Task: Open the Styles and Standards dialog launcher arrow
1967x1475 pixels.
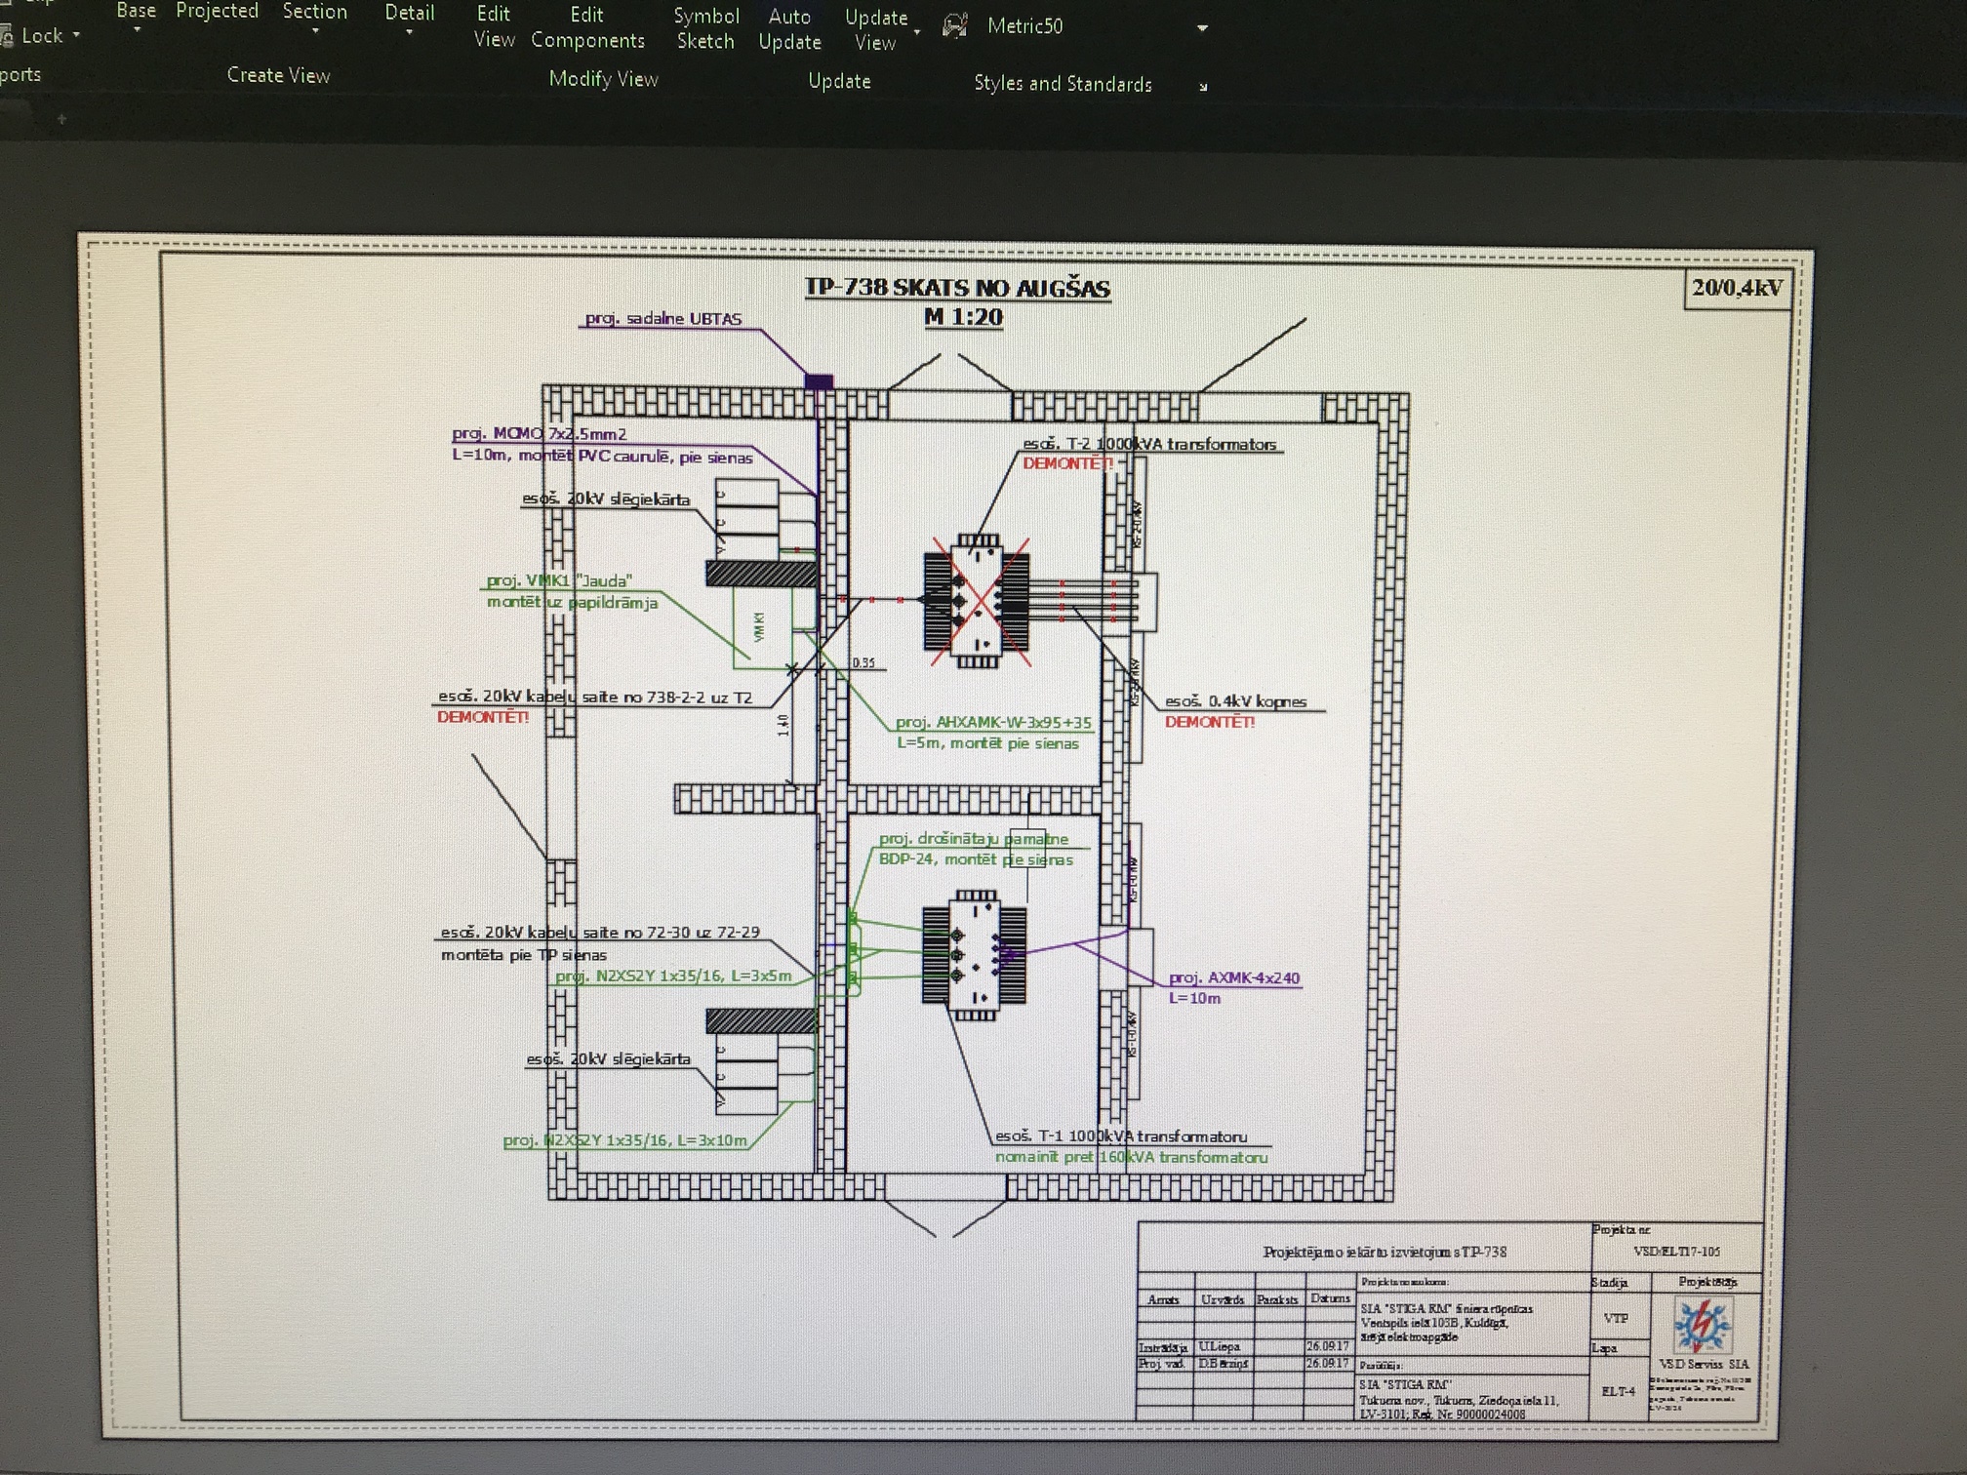Action: (x=1203, y=87)
